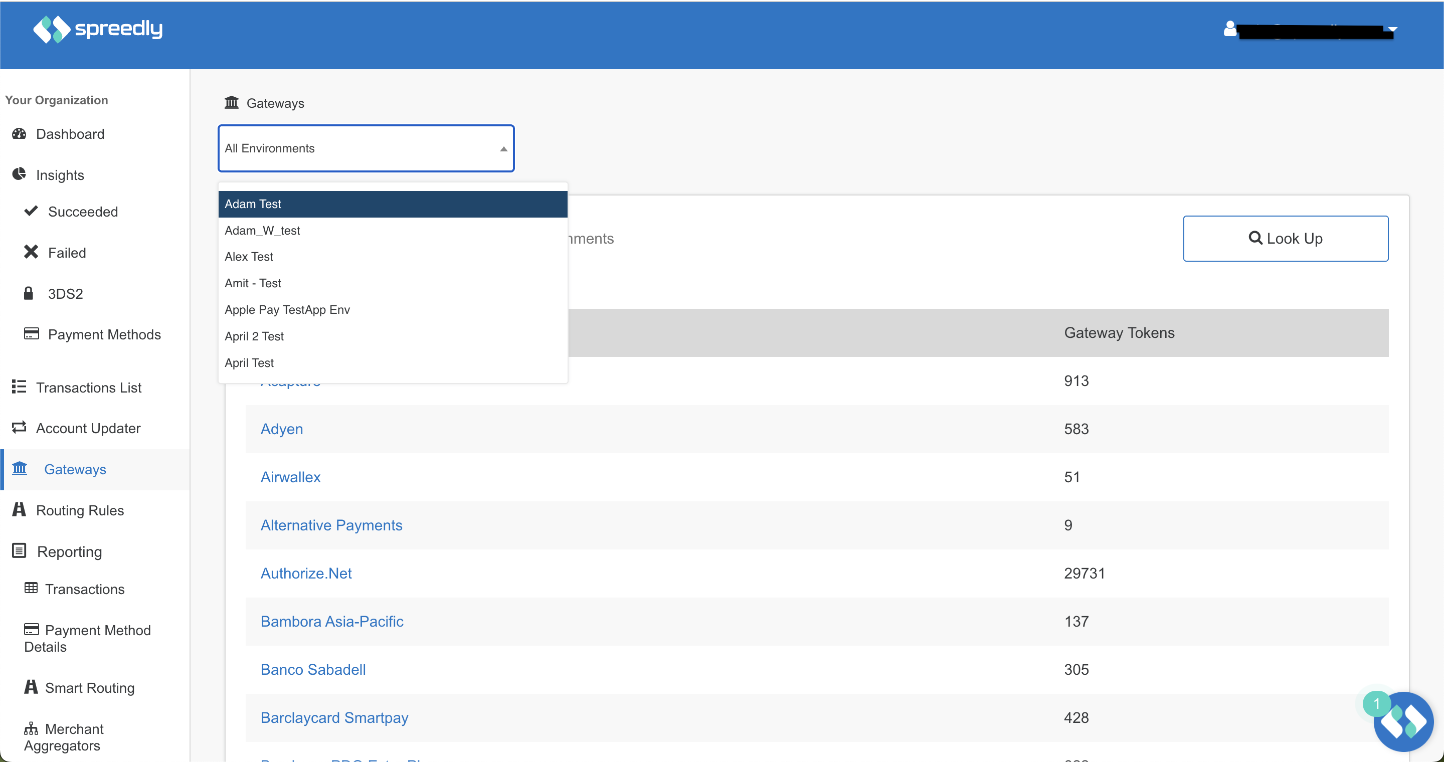Image resolution: width=1444 pixels, height=762 pixels.
Task: Open the Authorize.Net gateway link
Action: click(x=305, y=573)
